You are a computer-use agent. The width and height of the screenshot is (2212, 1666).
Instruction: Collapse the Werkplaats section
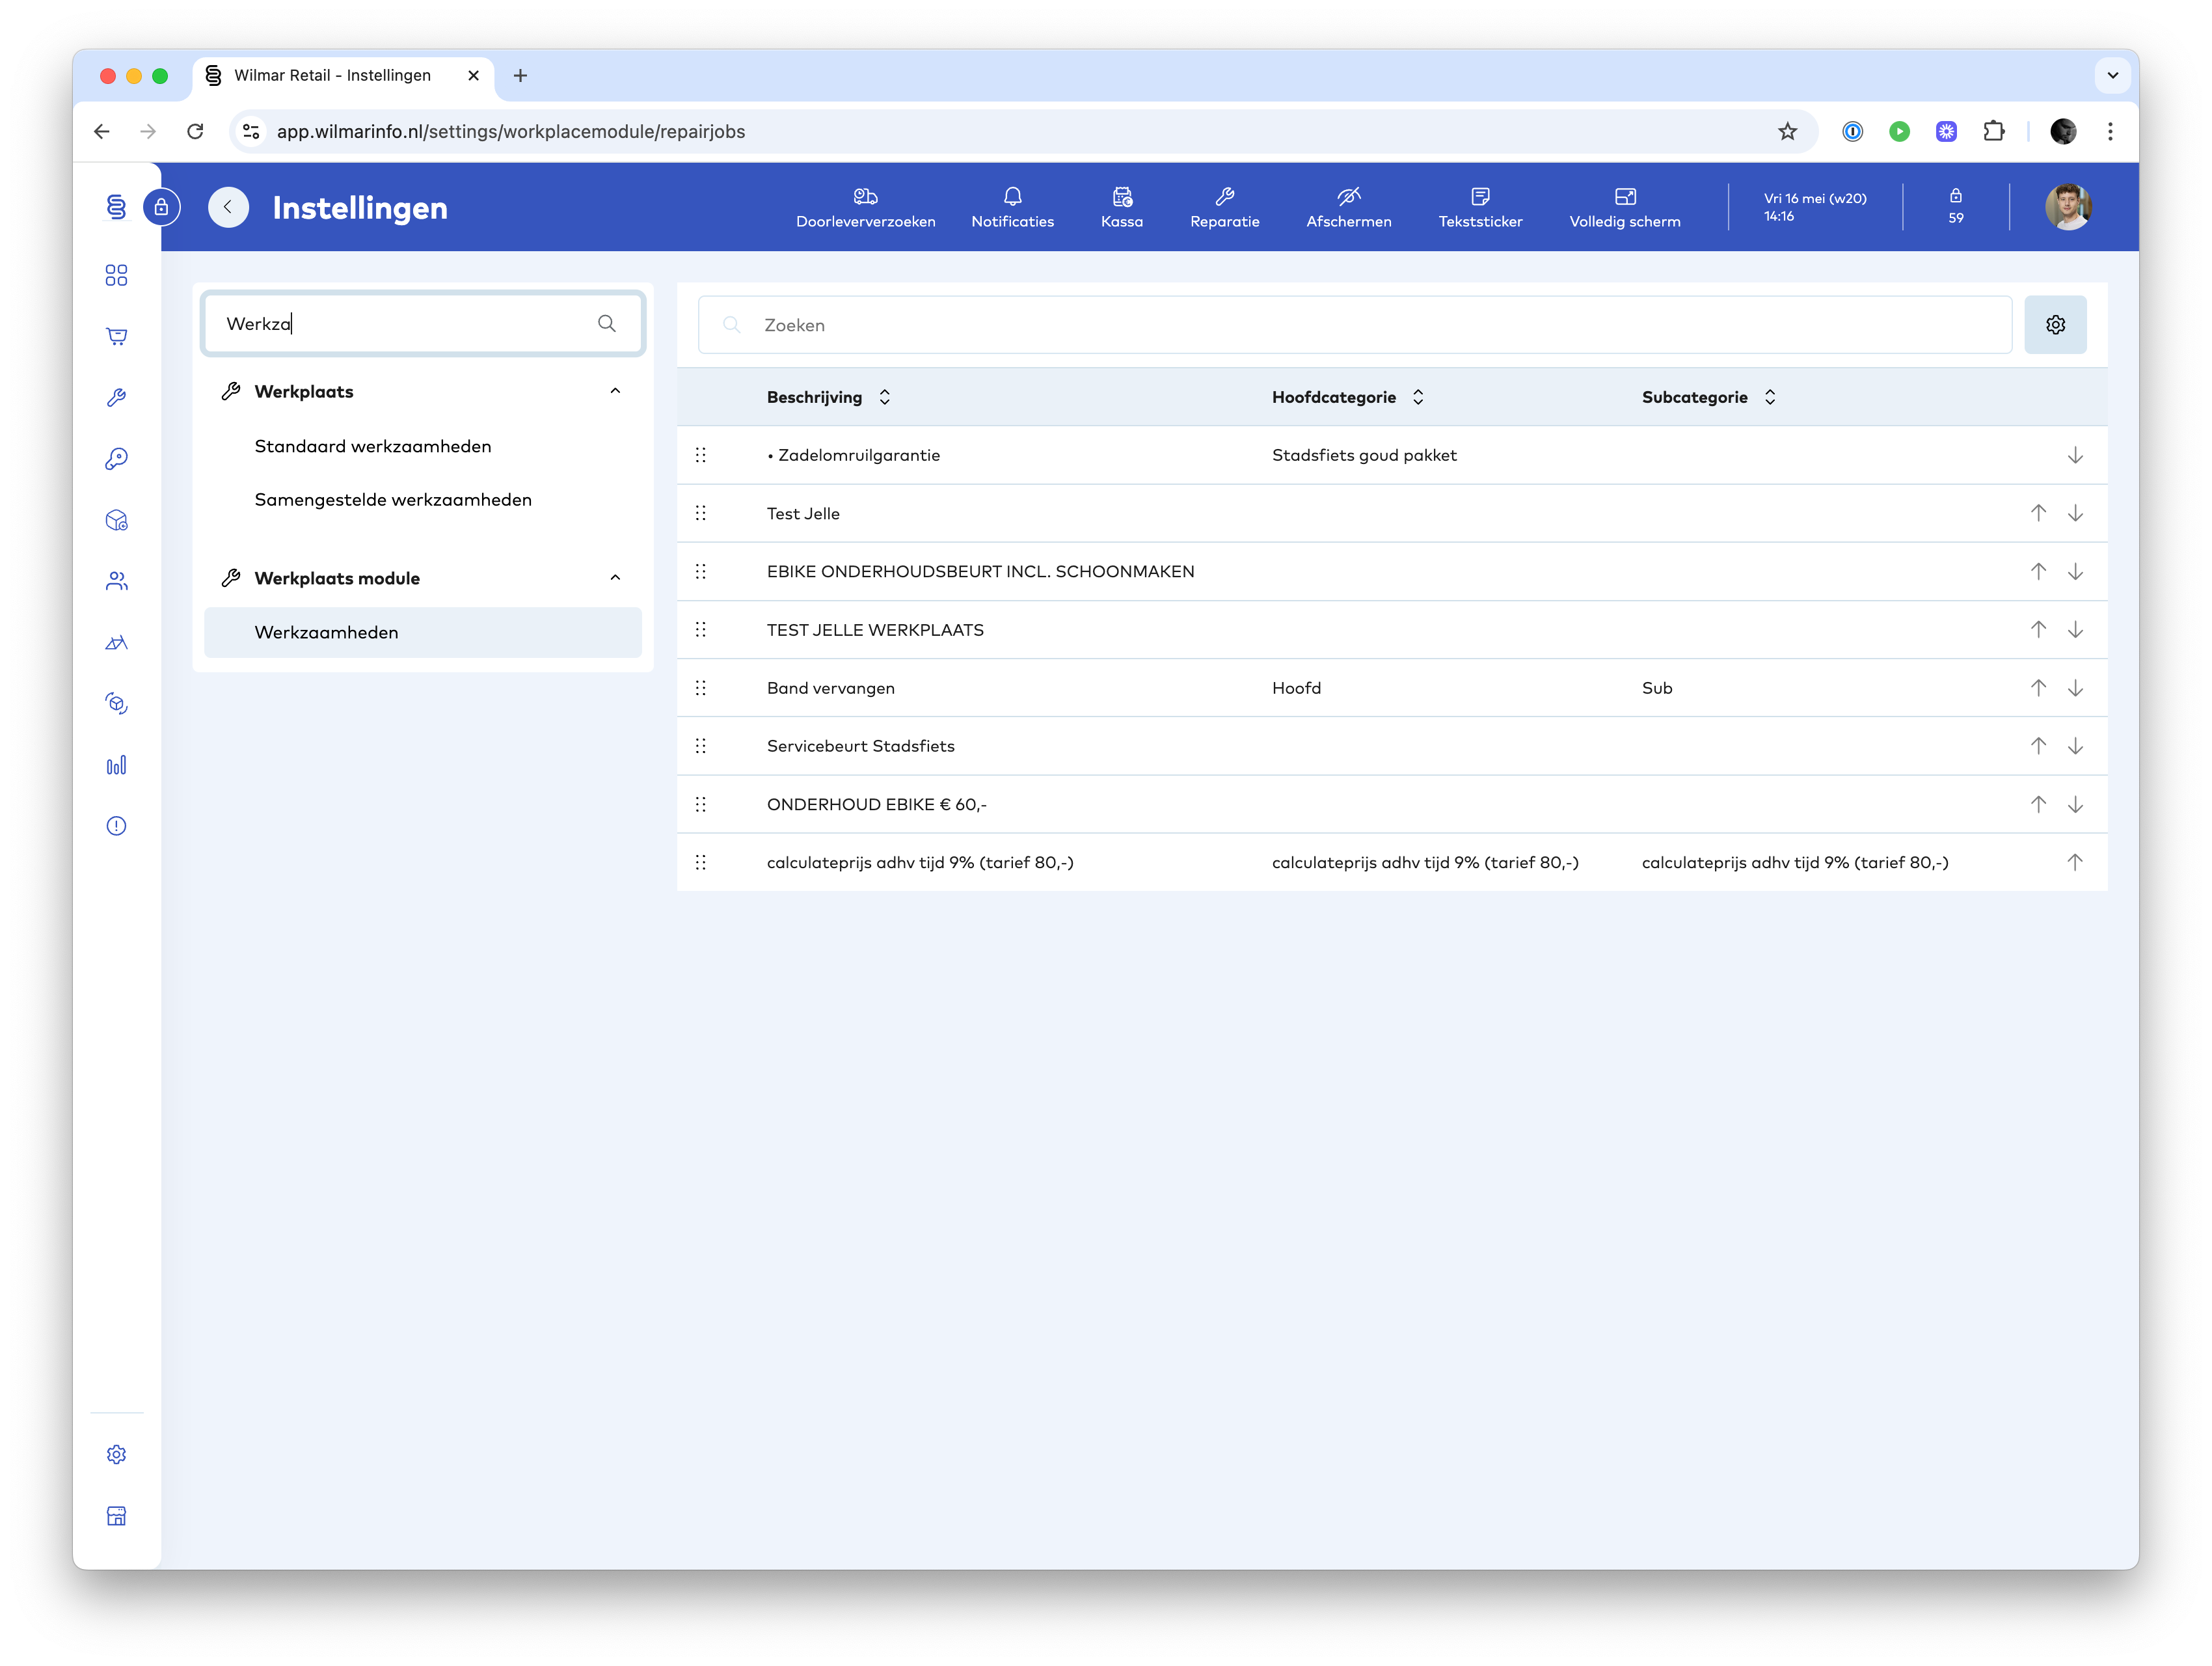(x=615, y=391)
